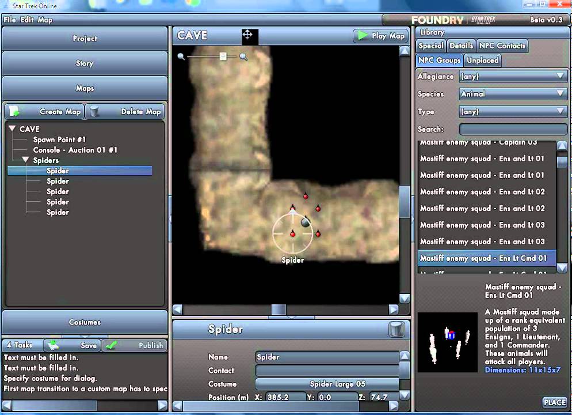Screen dimensions: 572x415
Task: Click the map zoom slider handle
Action: click(223, 56)
